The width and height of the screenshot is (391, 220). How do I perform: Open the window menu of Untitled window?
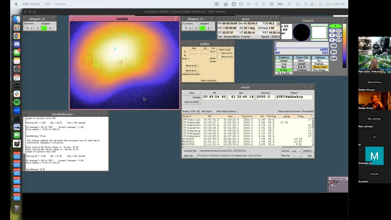(72, 19)
